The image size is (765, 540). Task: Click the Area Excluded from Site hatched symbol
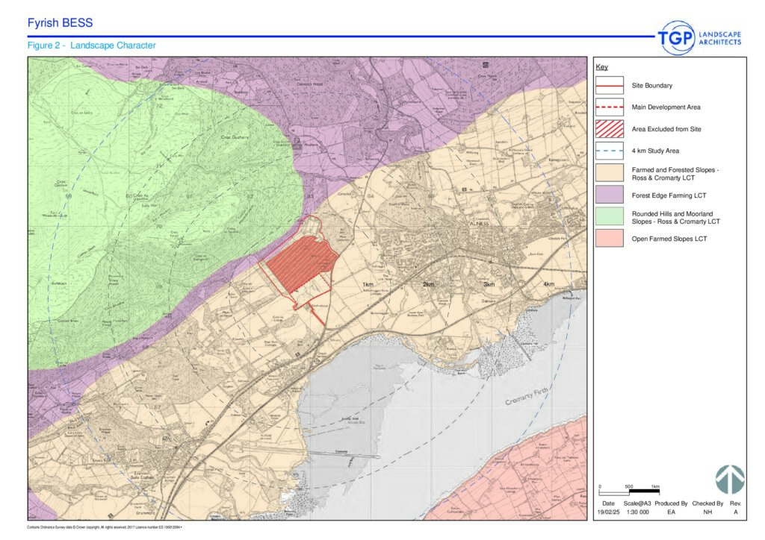610,129
